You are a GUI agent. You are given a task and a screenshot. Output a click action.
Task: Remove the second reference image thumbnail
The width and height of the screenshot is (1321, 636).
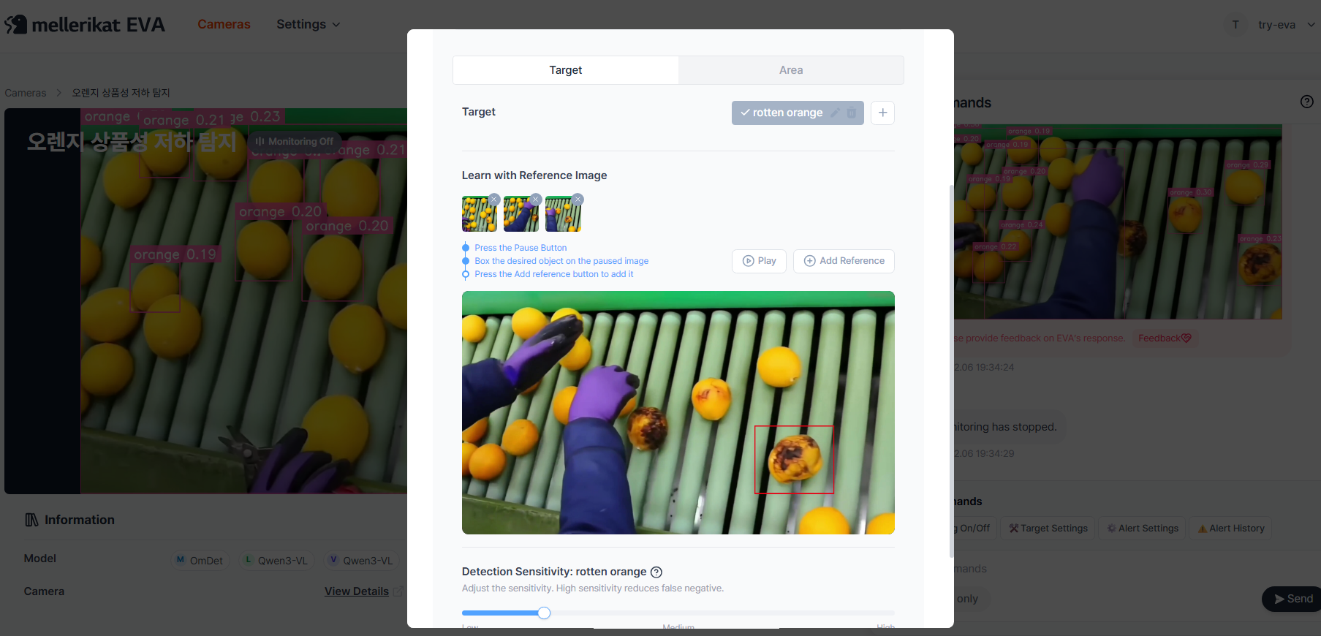(x=536, y=199)
